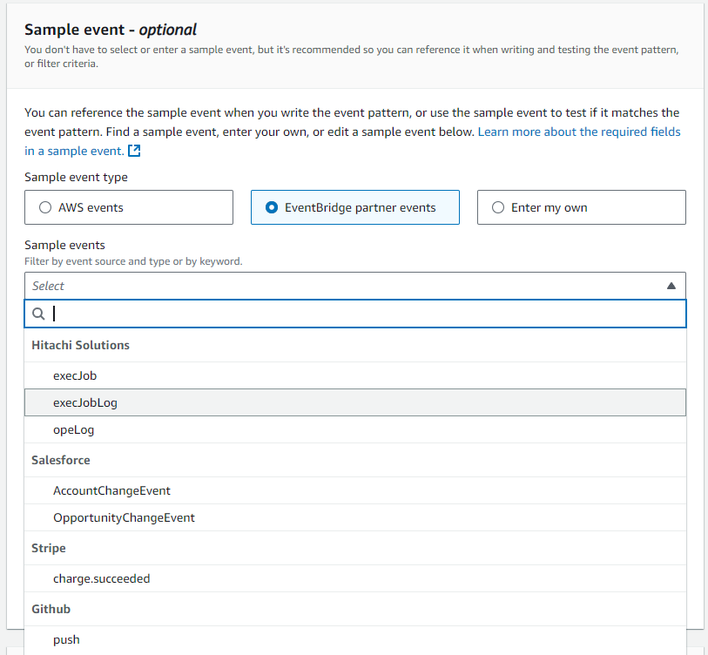Collapse the Sample events dropdown arrow
708x655 pixels.
click(671, 286)
